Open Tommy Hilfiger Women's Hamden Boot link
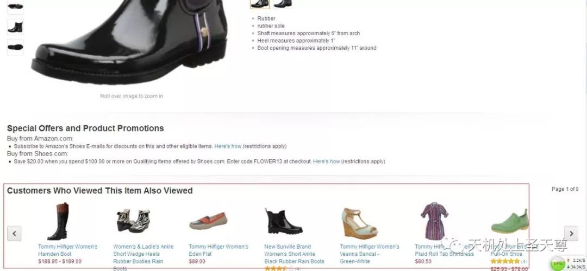The image size is (587, 271). point(68,250)
